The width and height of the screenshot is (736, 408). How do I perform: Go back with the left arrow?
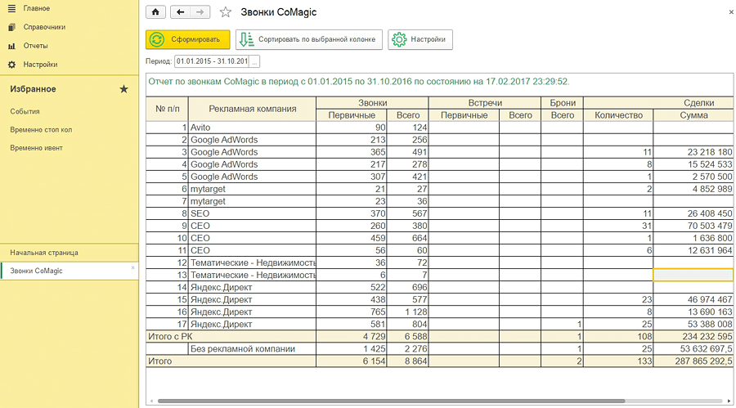pos(180,12)
